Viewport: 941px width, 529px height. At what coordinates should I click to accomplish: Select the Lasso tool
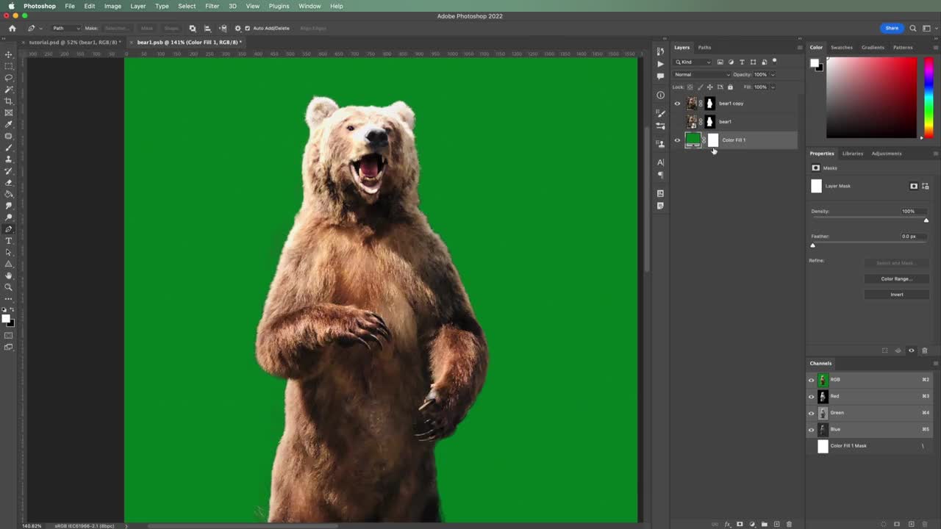[9, 78]
